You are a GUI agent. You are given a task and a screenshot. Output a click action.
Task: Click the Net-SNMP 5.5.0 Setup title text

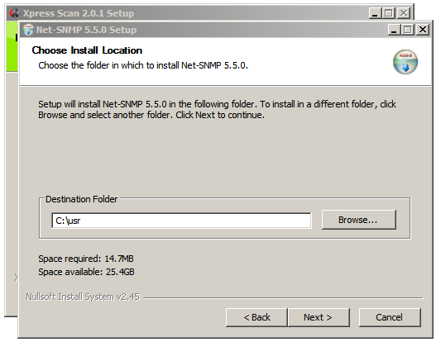[x=86, y=30]
